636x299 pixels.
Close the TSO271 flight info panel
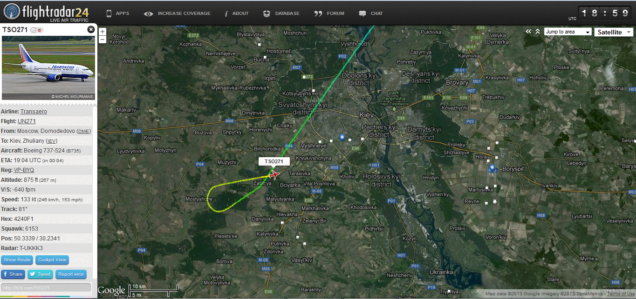91,30
